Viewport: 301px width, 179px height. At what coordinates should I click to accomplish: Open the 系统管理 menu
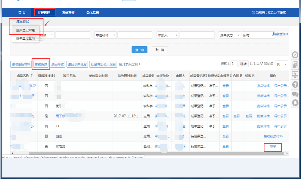coord(68,13)
